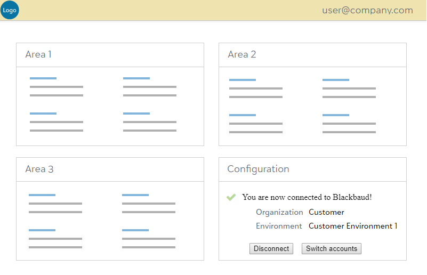This screenshot has width=427, height=275.
Task: Open top-left blue placeholder link in Area 1
Action: point(43,78)
